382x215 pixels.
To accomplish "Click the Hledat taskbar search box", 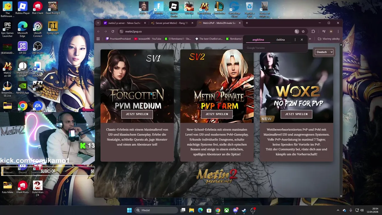I will tap(156, 210).
